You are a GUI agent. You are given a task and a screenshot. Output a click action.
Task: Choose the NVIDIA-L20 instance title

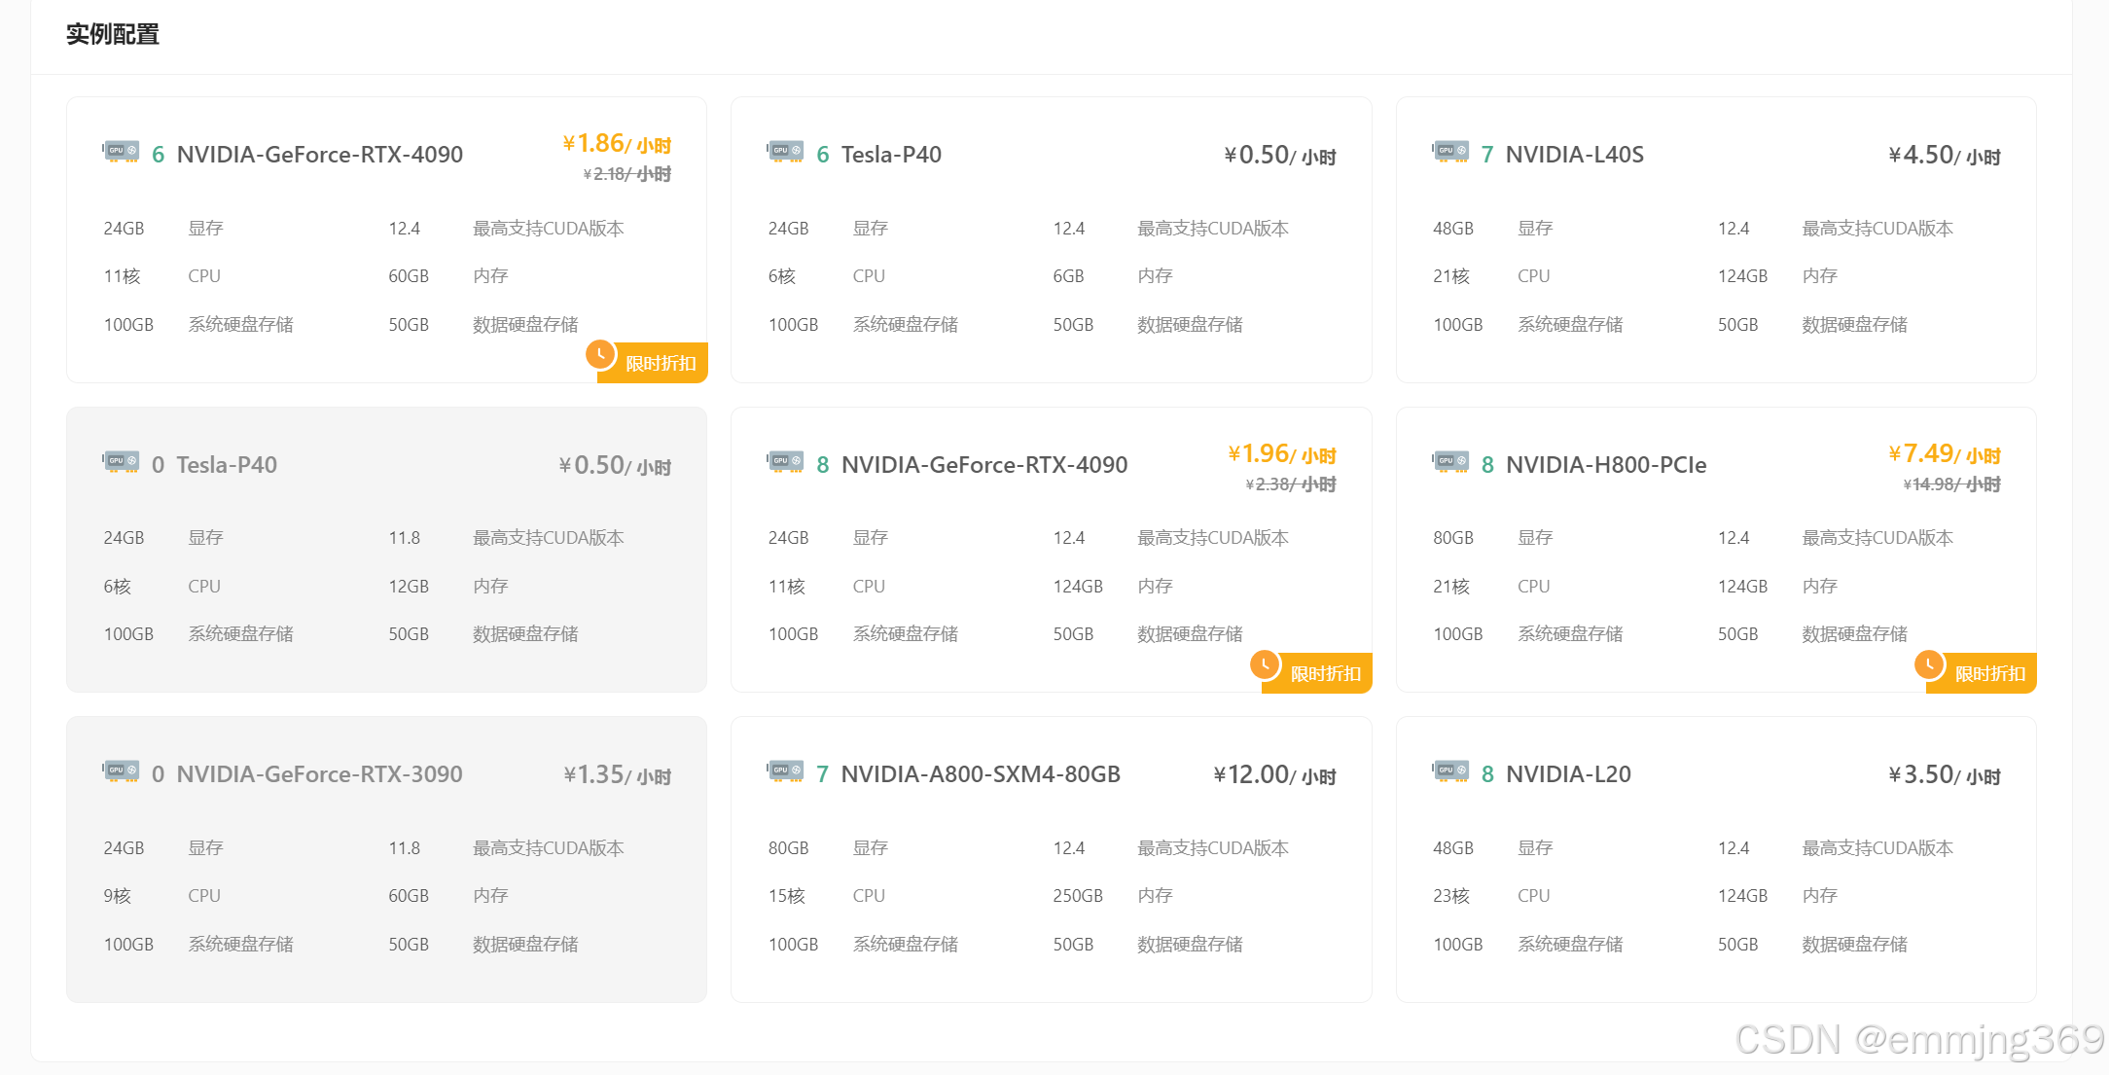tap(1567, 774)
